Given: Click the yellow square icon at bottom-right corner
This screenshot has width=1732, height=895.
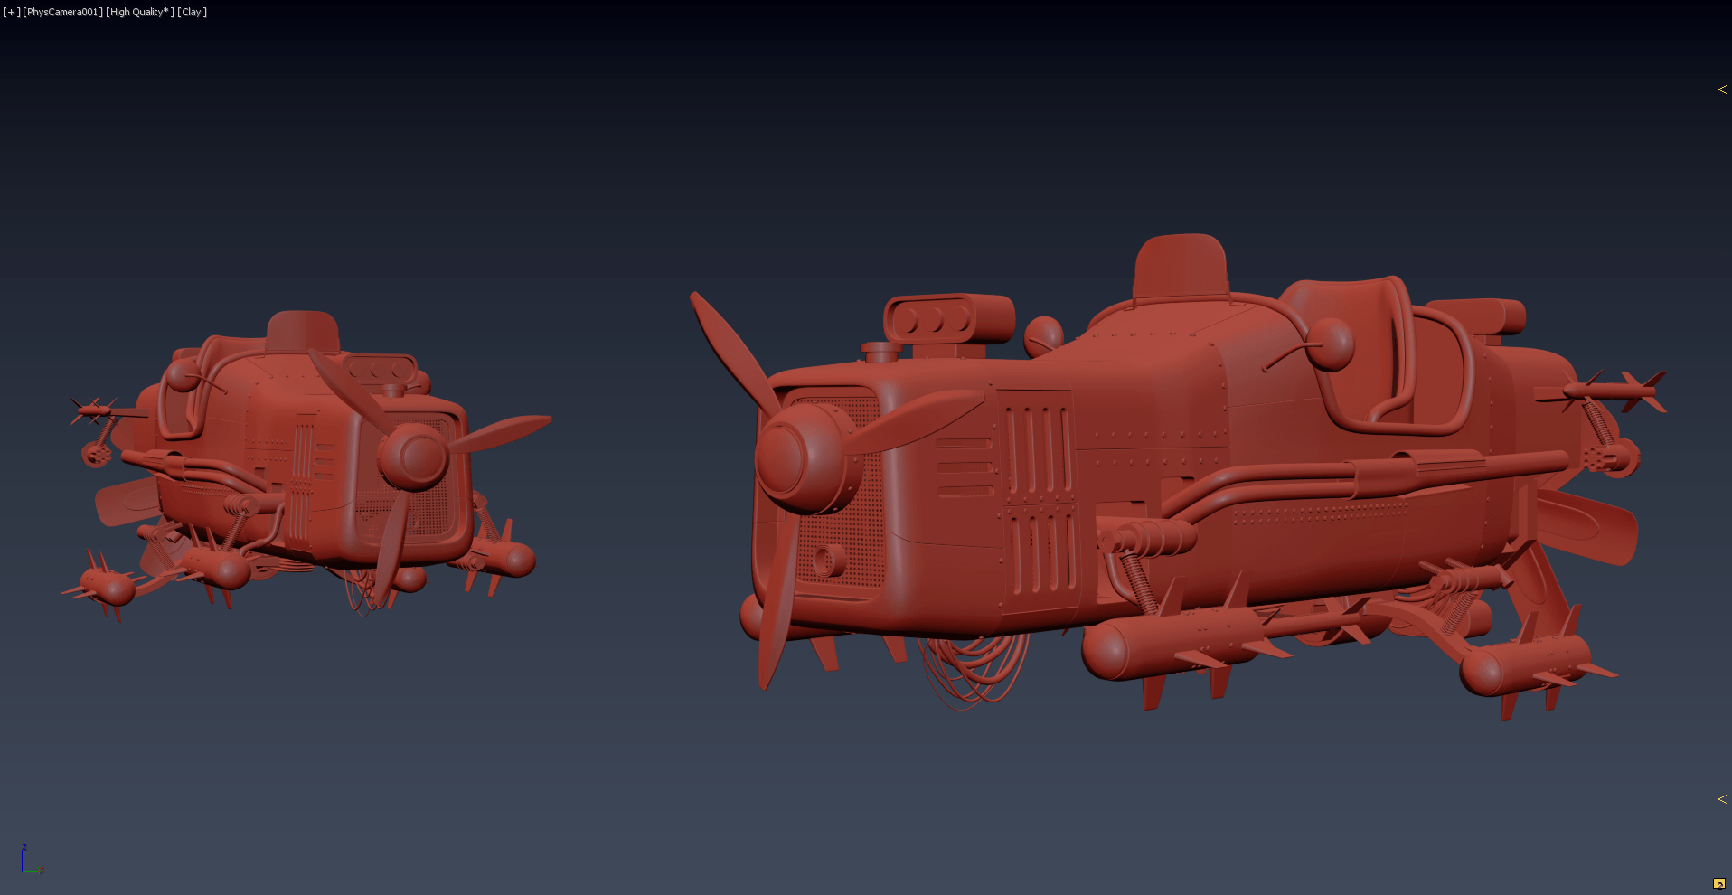Looking at the screenshot, I should point(1718,883).
